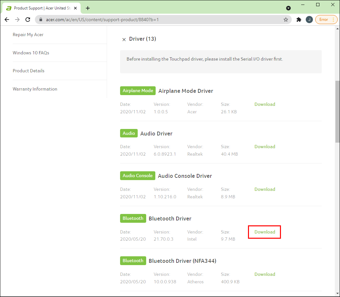Open Warranty Information sidebar link

pos(35,89)
